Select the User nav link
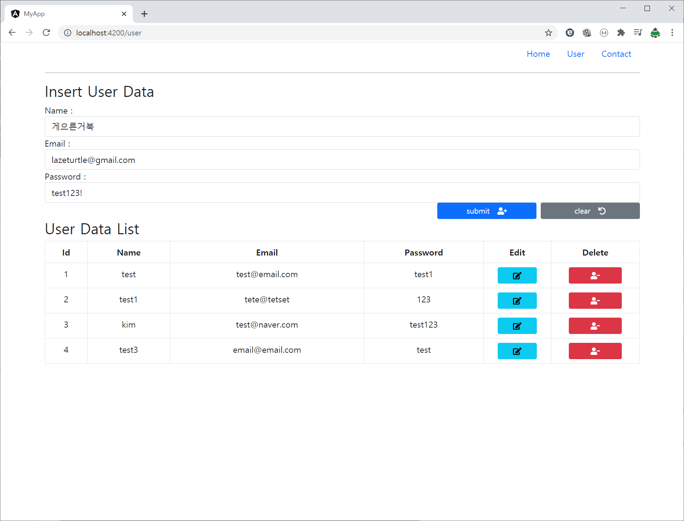Image resolution: width=684 pixels, height=521 pixels. [575, 54]
